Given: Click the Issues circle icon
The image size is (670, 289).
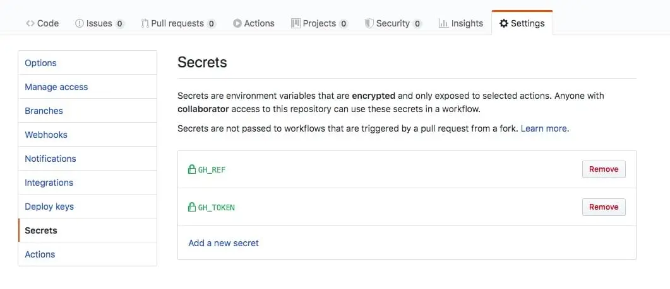Looking at the screenshot, I should pos(80,23).
